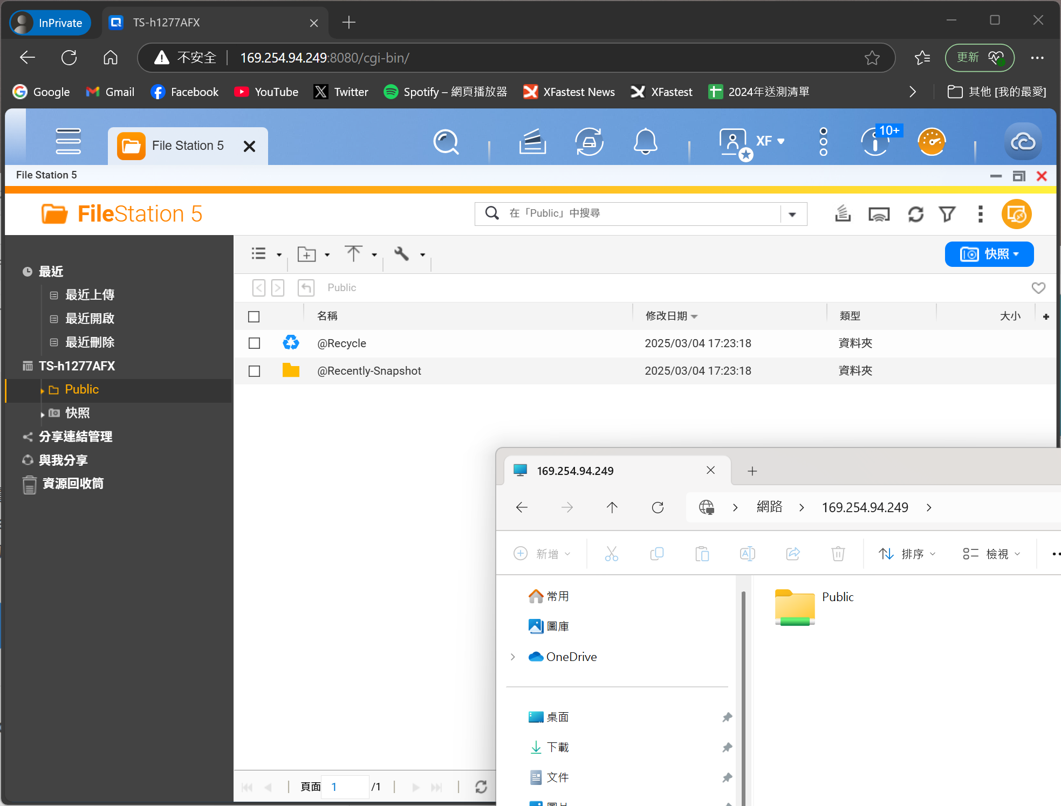Open the 快照 snapshot dropdown button
The width and height of the screenshot is (1061, 806).
(x=989, y=254)
